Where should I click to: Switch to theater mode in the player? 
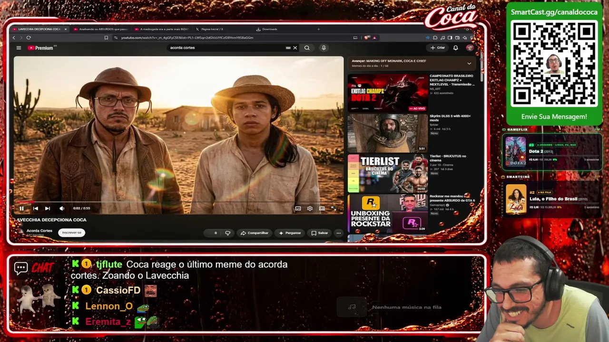[x=322, y=209]
